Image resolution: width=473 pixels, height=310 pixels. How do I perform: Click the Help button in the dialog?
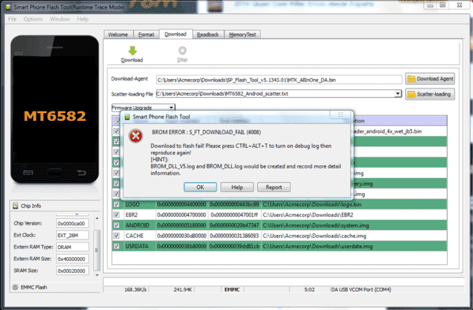coord(237,187)
